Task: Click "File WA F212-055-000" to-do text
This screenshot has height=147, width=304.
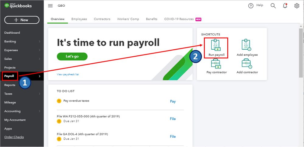Action: pos(89,116)
